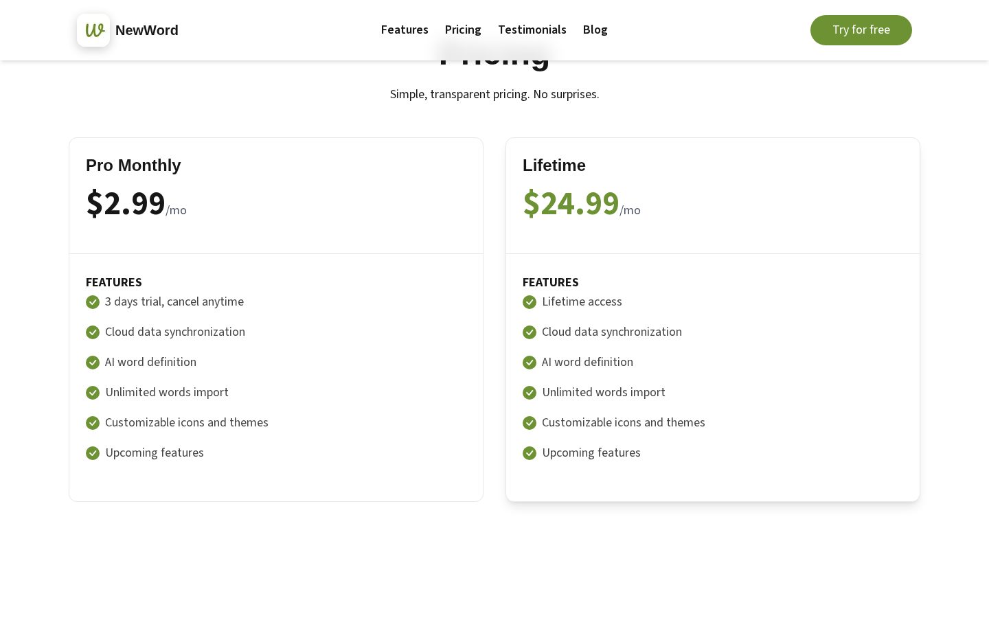This screenshot has width=989, height=618.
Task: Select '3 days trial, cancel anytime' text
Action: [x=174, y=301]
